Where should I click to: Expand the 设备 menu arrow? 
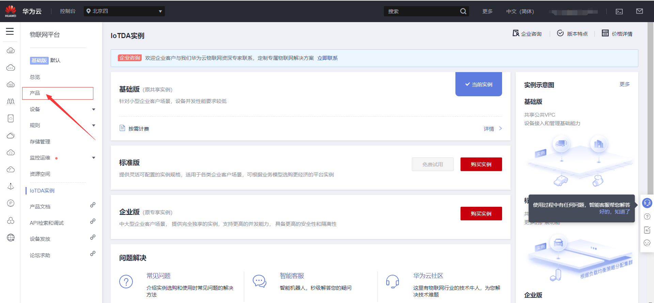(94, 110)
